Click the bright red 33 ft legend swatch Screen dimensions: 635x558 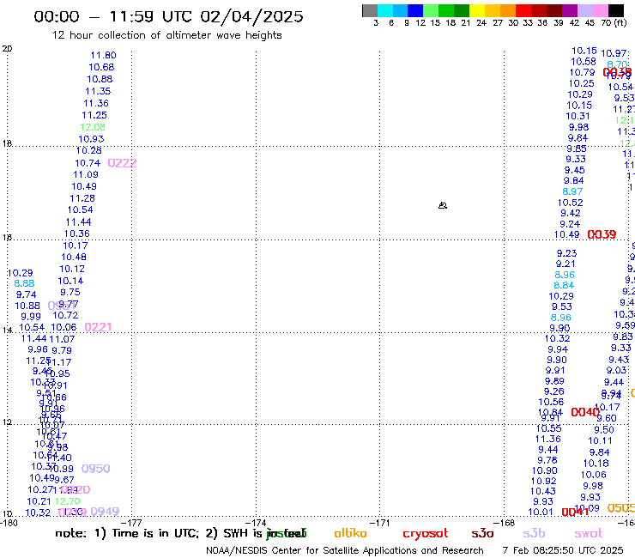pyautogui.click(x=523, y=10)
